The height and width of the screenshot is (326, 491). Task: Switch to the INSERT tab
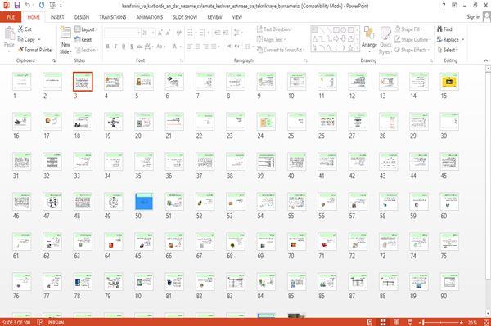click(x=57, y=17)
